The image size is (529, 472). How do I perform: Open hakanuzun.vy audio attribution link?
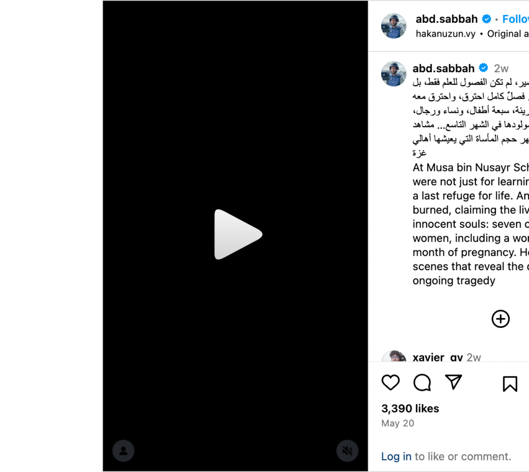coord(445,34)
